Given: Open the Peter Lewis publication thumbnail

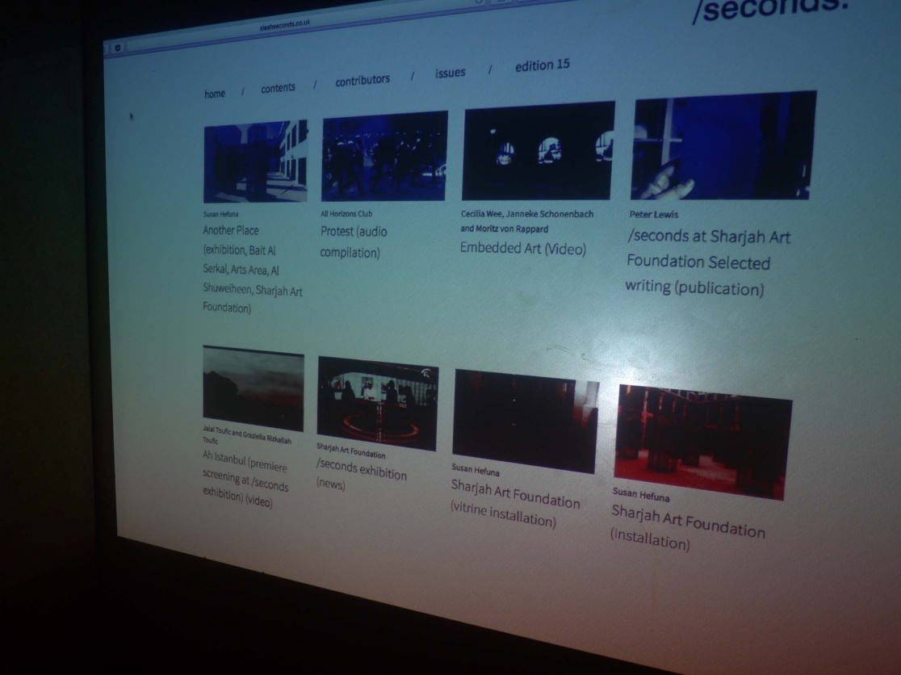Looking at the screenshot, I should tap(723, 145).
